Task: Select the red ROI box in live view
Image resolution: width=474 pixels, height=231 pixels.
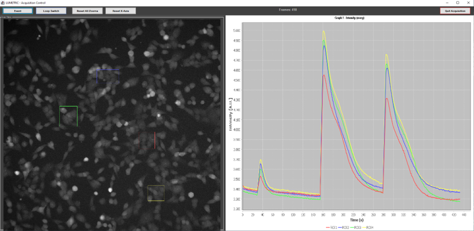Action: (147, 140)
